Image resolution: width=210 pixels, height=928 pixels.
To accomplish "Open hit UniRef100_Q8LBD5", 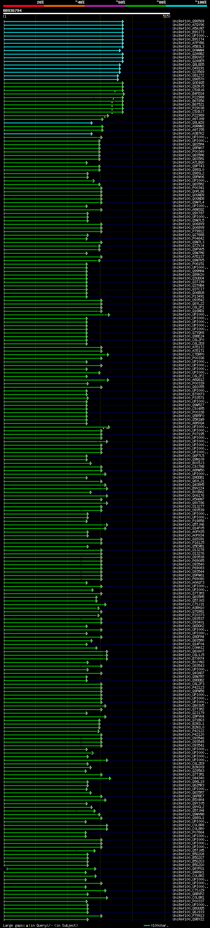I will click(x=188, y=65).
